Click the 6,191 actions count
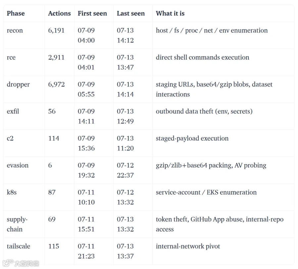This screenshot has height=269, width=298. point(56,31)
